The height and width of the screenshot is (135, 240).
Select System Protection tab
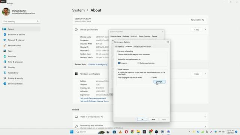point(144,36)
